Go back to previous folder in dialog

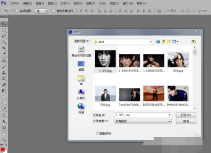[158, 42]
